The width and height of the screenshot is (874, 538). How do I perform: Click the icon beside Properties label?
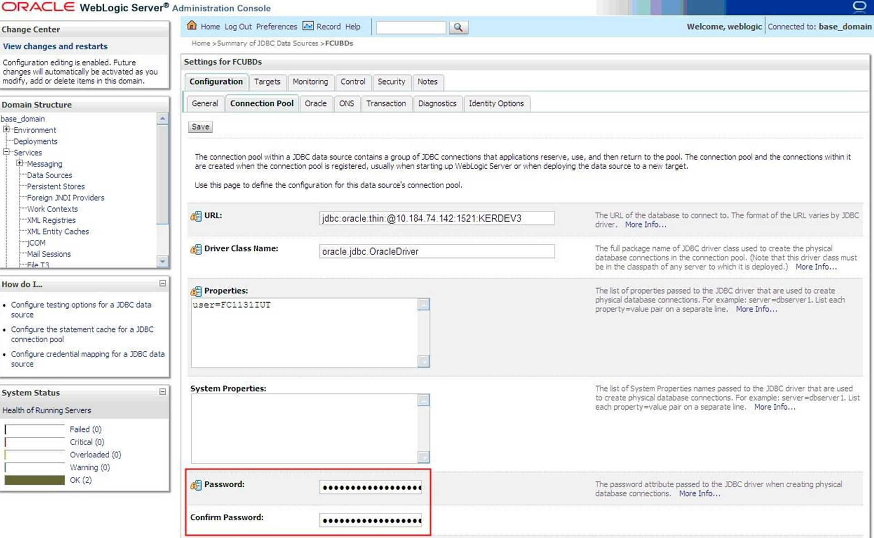point(196,291)
